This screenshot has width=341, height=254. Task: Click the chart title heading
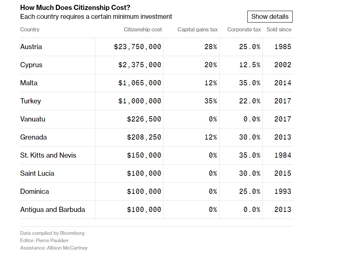[x=75, y=8]
